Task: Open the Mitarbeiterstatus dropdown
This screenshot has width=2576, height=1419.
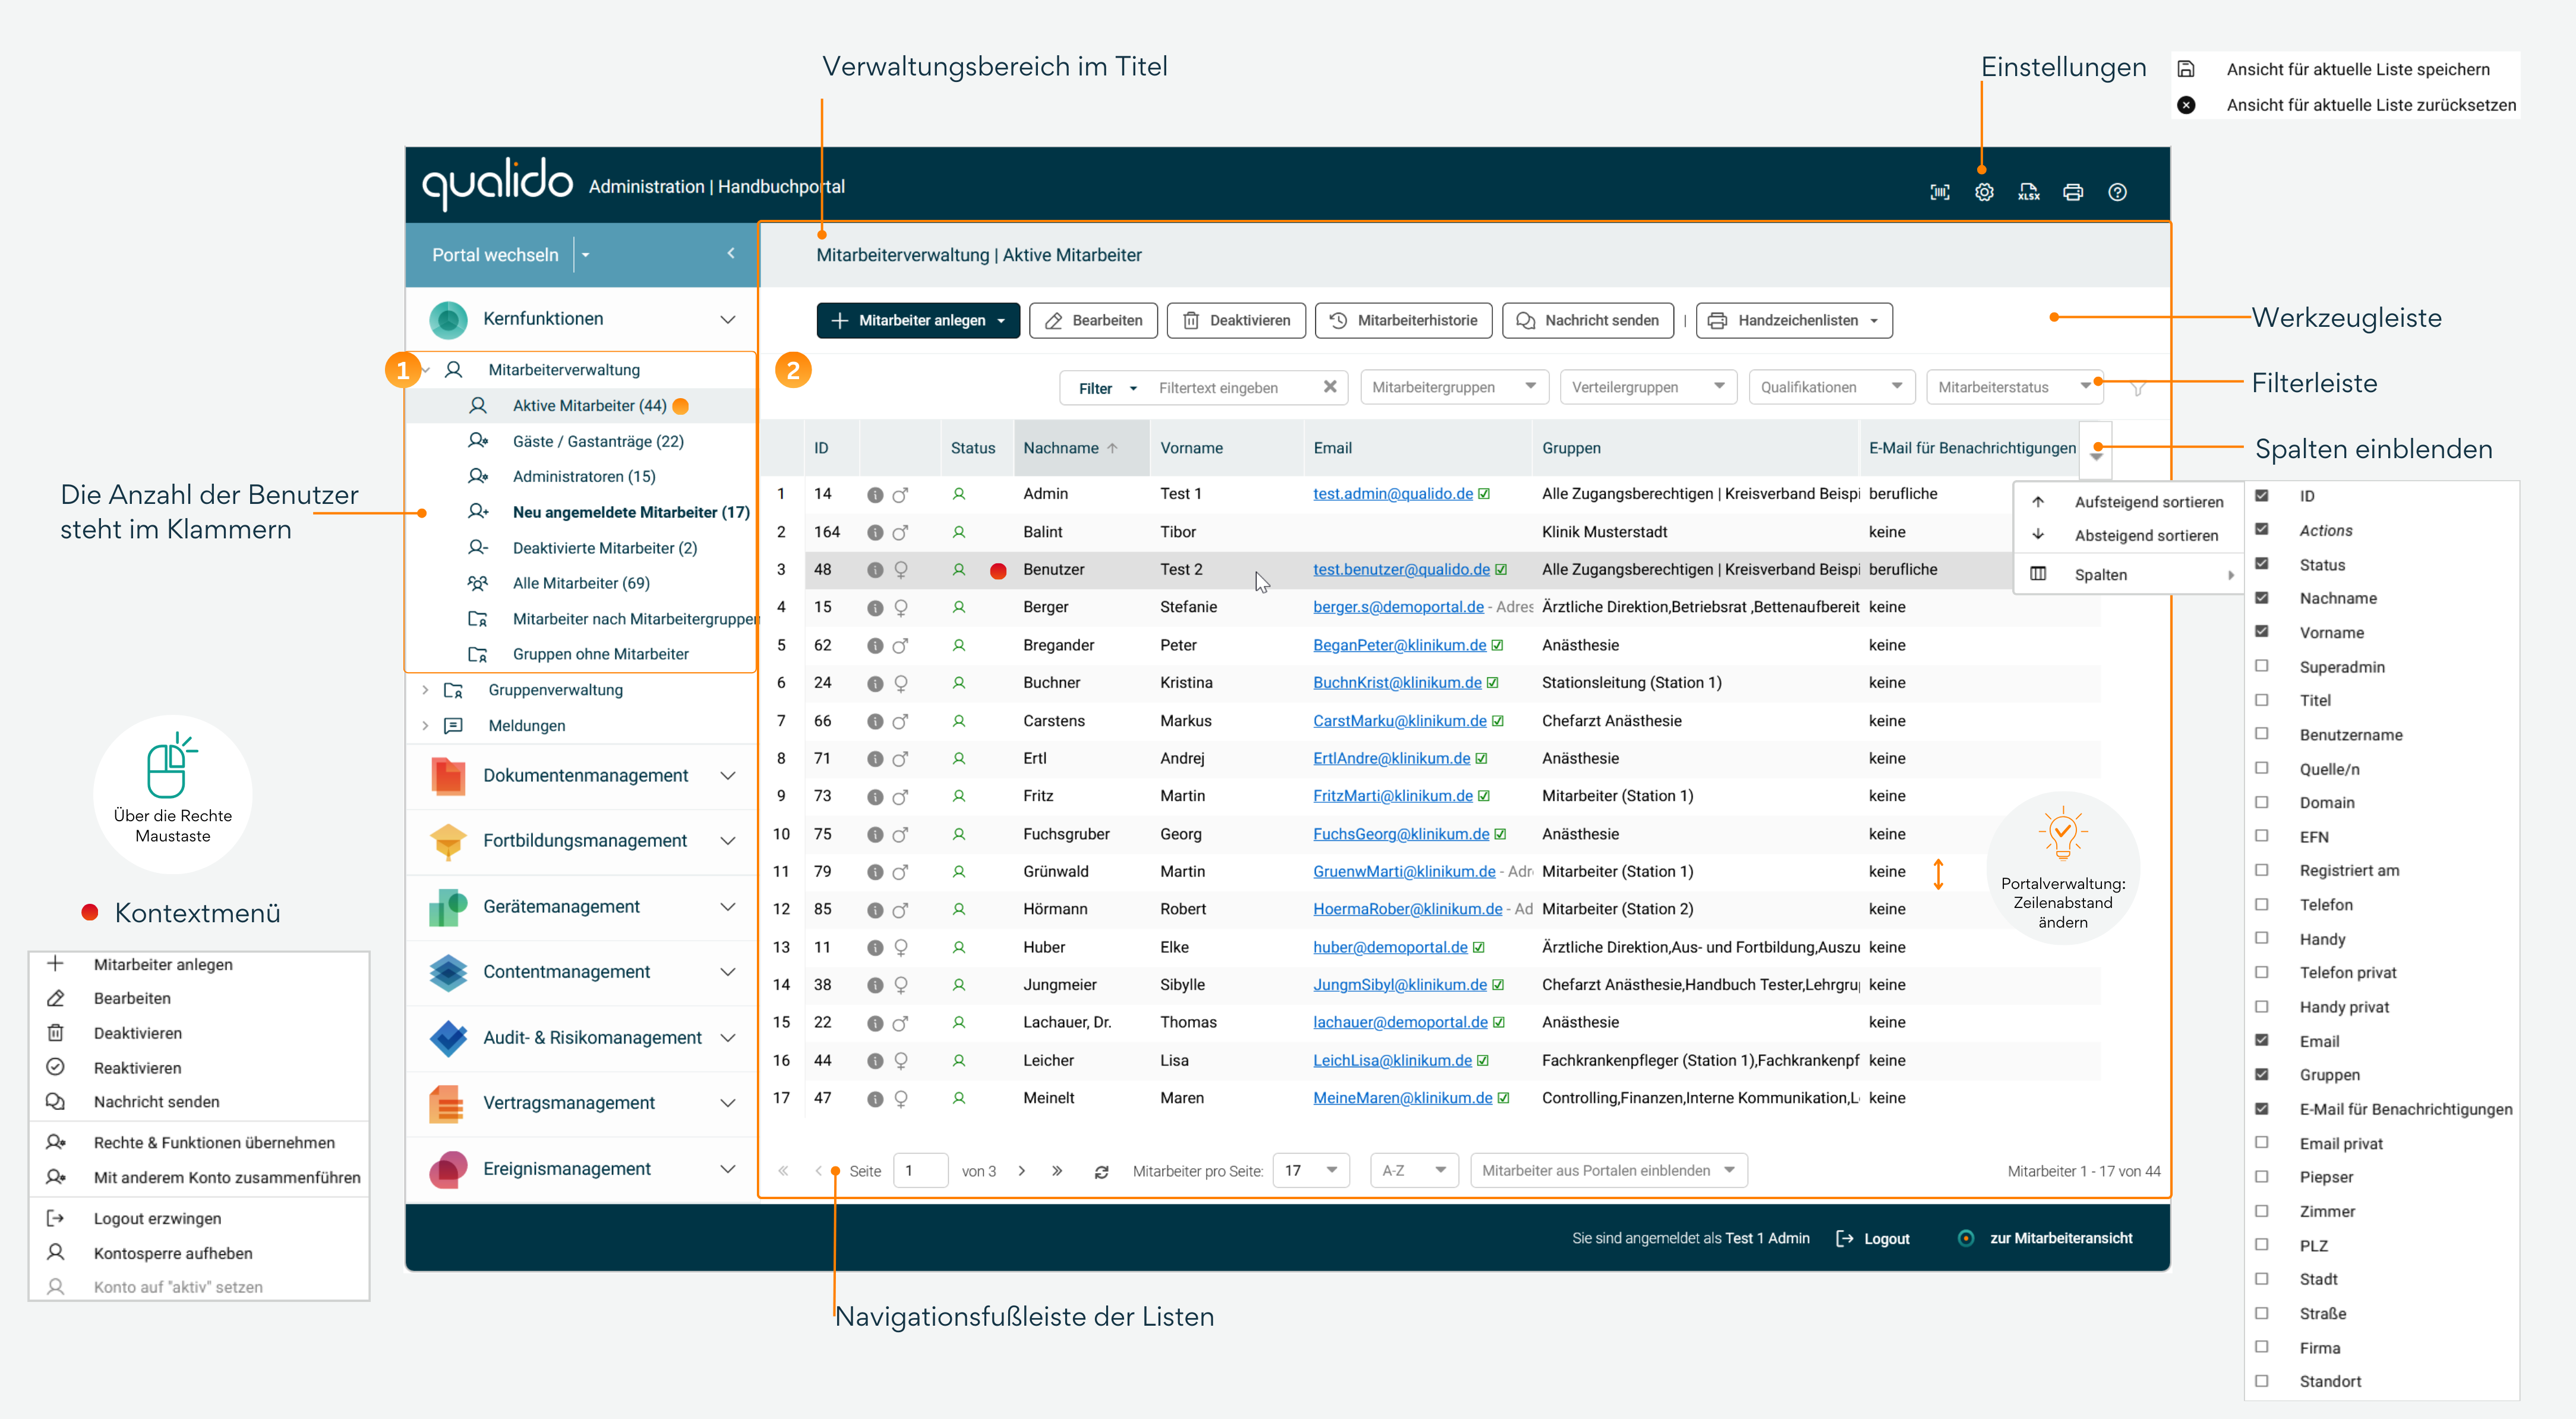Action: point(2014,387)
